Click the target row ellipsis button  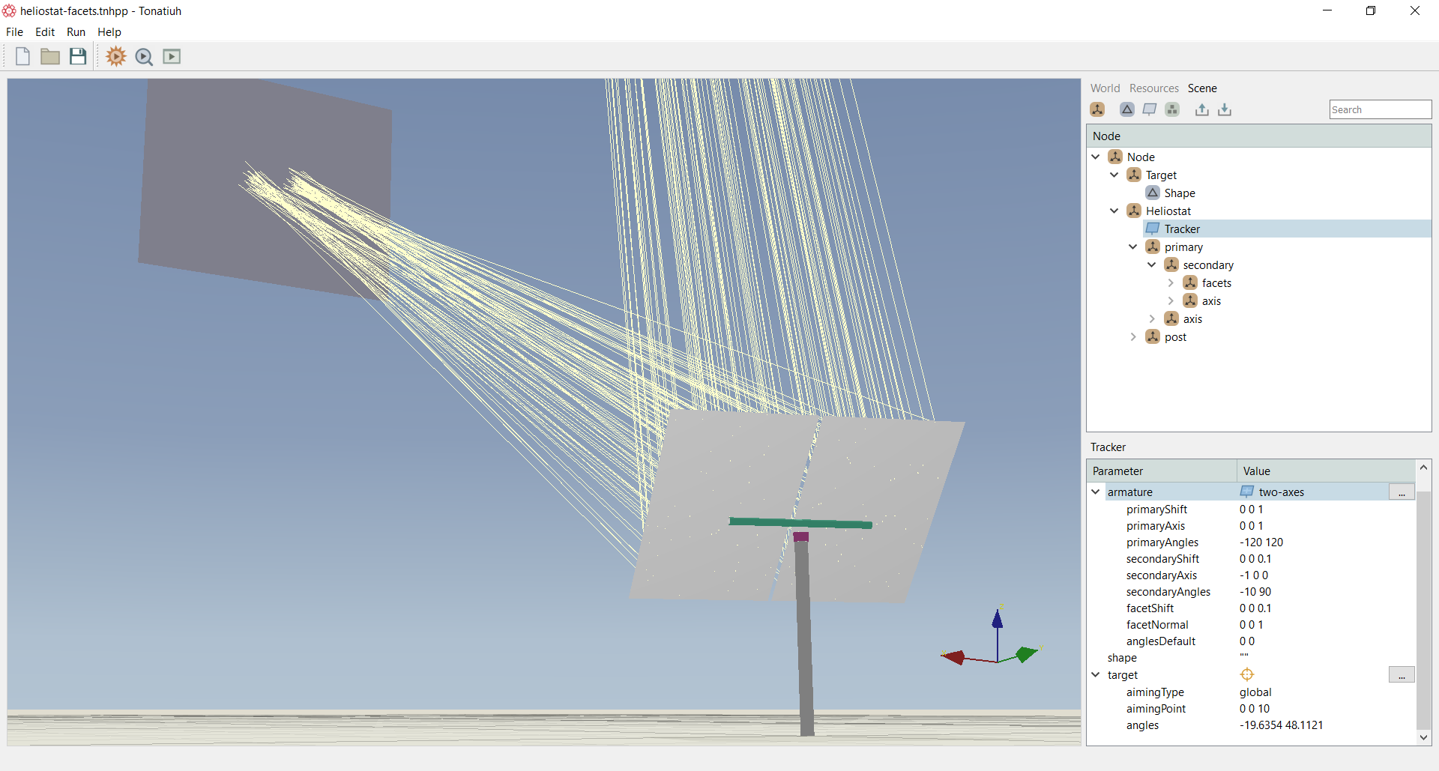click(x=1402, y=674)
